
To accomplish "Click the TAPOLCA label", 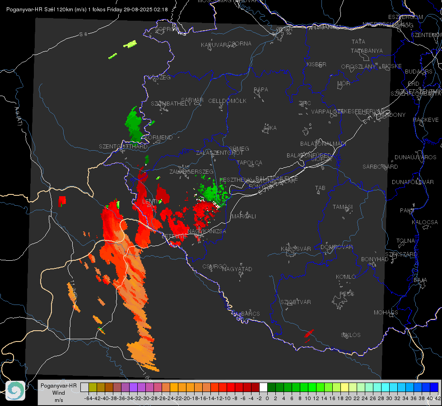I will [x=250, y=162].
